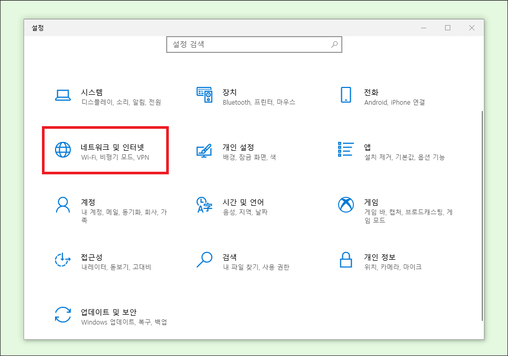The width and height of the screenshot is (508, 356).
Task: Minimize the 설정 window
Action: [424, 28]
